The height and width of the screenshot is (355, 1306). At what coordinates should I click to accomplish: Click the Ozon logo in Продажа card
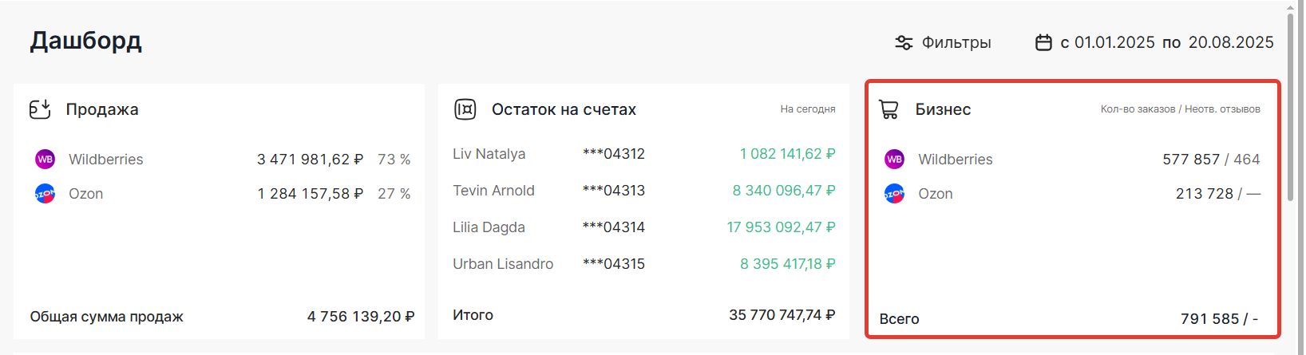[46, 194]
